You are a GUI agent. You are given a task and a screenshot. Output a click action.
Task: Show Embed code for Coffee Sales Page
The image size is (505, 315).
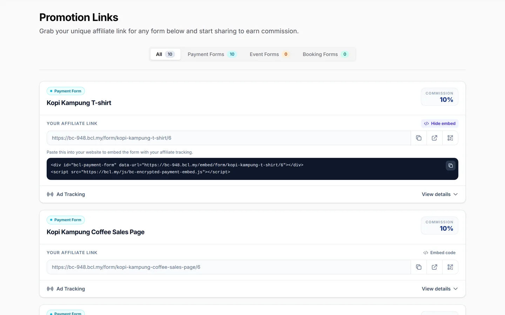439,253
